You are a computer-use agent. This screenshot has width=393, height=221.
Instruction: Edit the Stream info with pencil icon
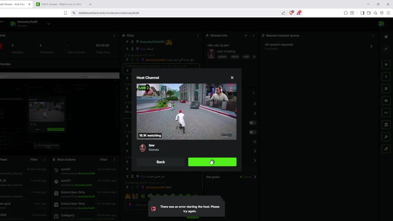coord(246,36)
